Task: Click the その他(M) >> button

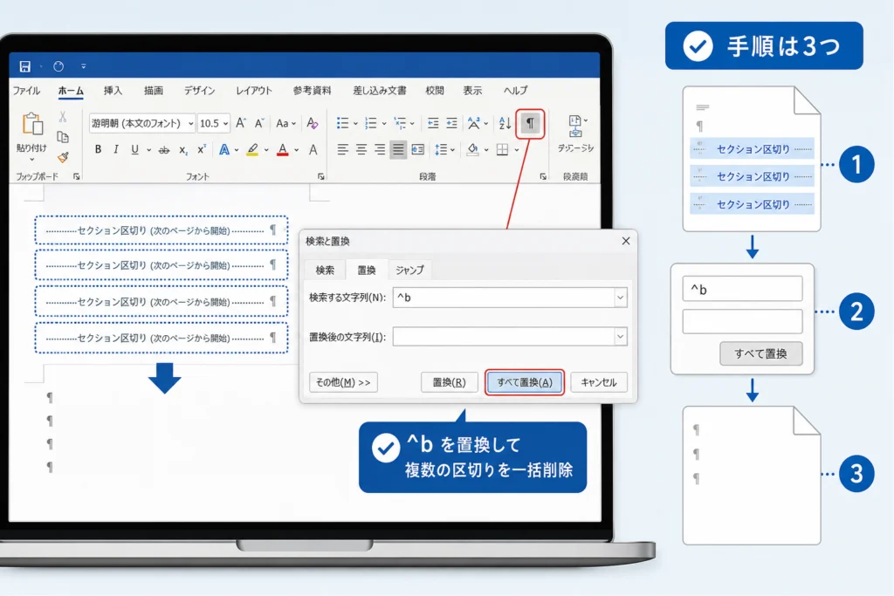Action: click(343, 382)
